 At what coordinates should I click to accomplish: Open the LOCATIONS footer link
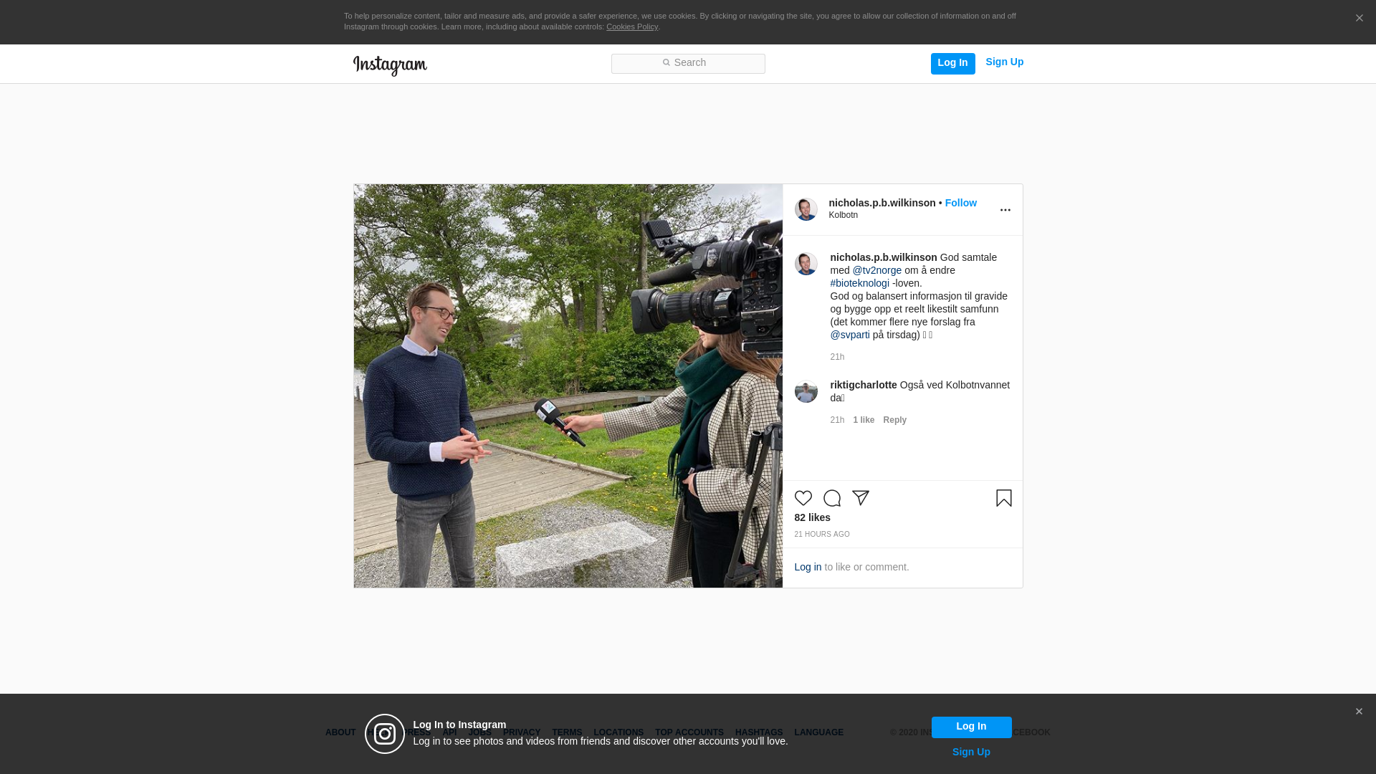(x=618, y=732)
